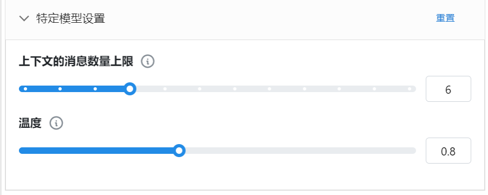488x195 pixels.
Task: Focus the temperature field showing 0.8
Action: [448, 151]
